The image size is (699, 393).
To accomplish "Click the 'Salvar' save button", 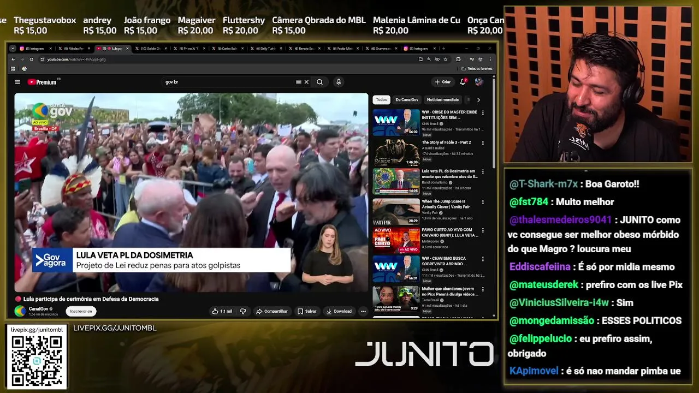I will pos(307,311).
